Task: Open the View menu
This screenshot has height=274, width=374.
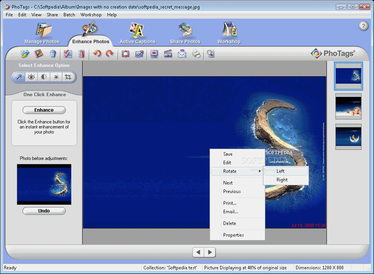Action: pyautogui.click(x=37, y=15)
